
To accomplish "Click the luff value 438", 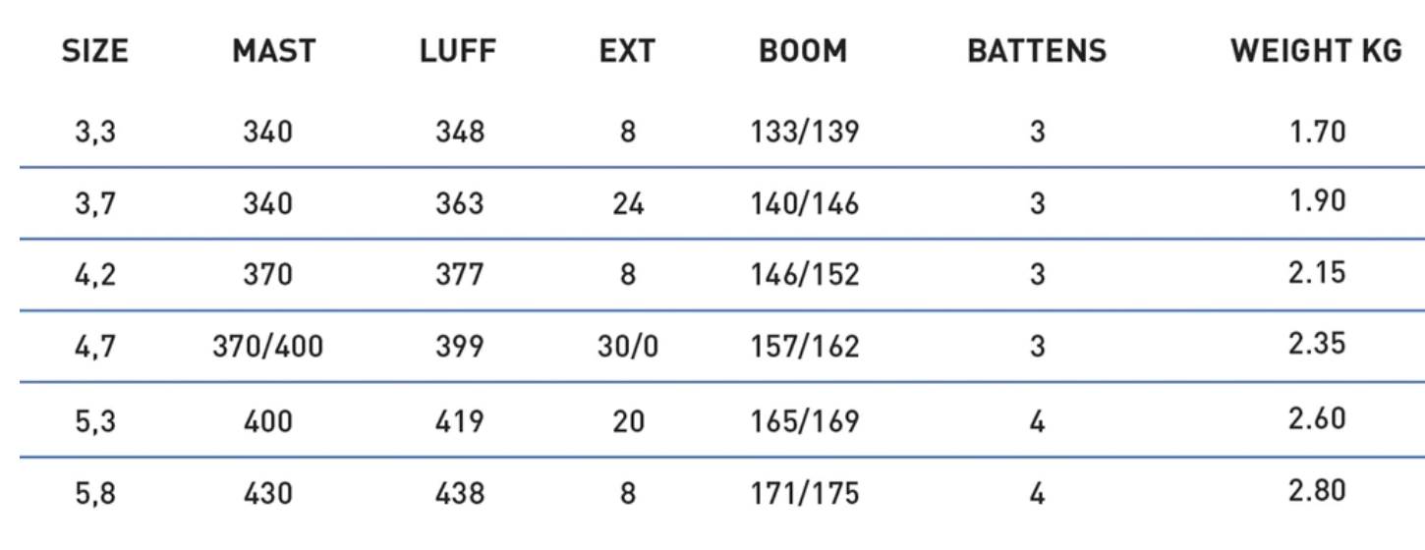I will pyautogui.click(x=460, y=492).
